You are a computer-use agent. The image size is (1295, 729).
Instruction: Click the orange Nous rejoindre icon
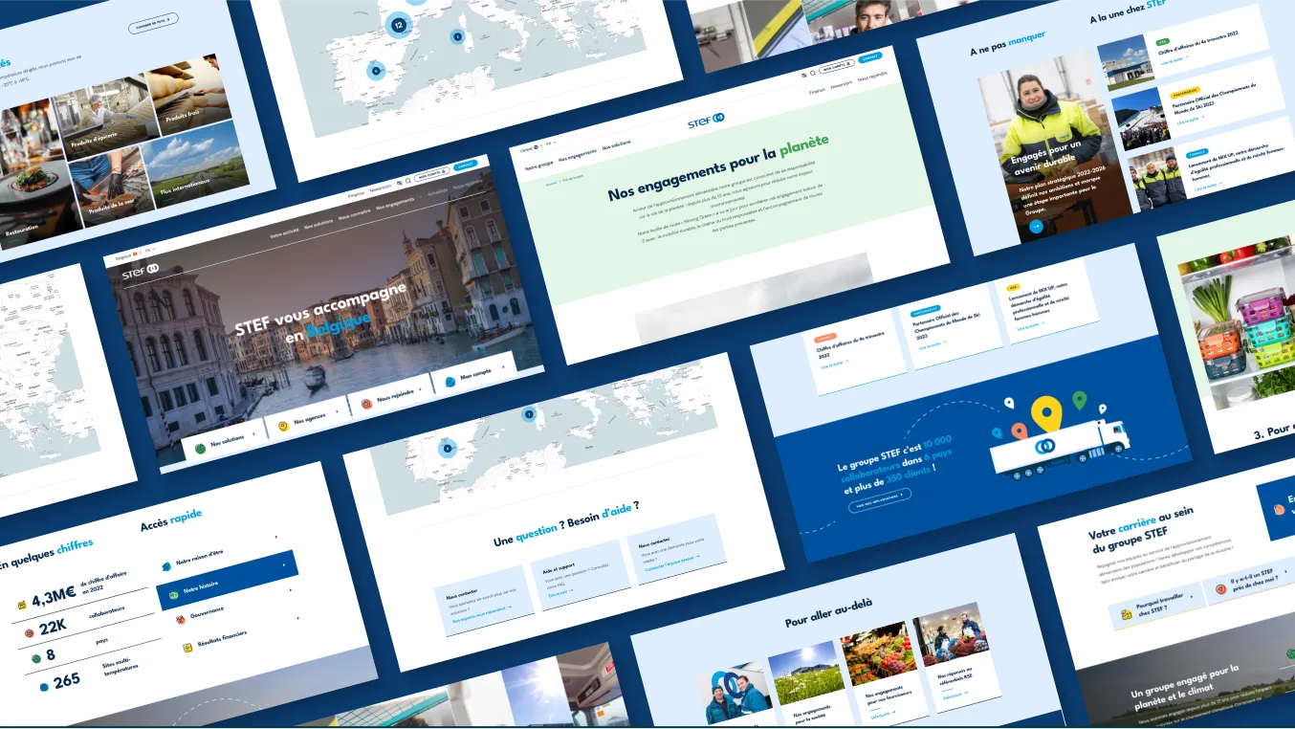pos(366,403)
